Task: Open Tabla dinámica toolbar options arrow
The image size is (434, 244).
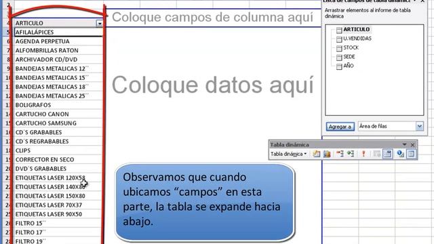Action: (x=404, y=144)
